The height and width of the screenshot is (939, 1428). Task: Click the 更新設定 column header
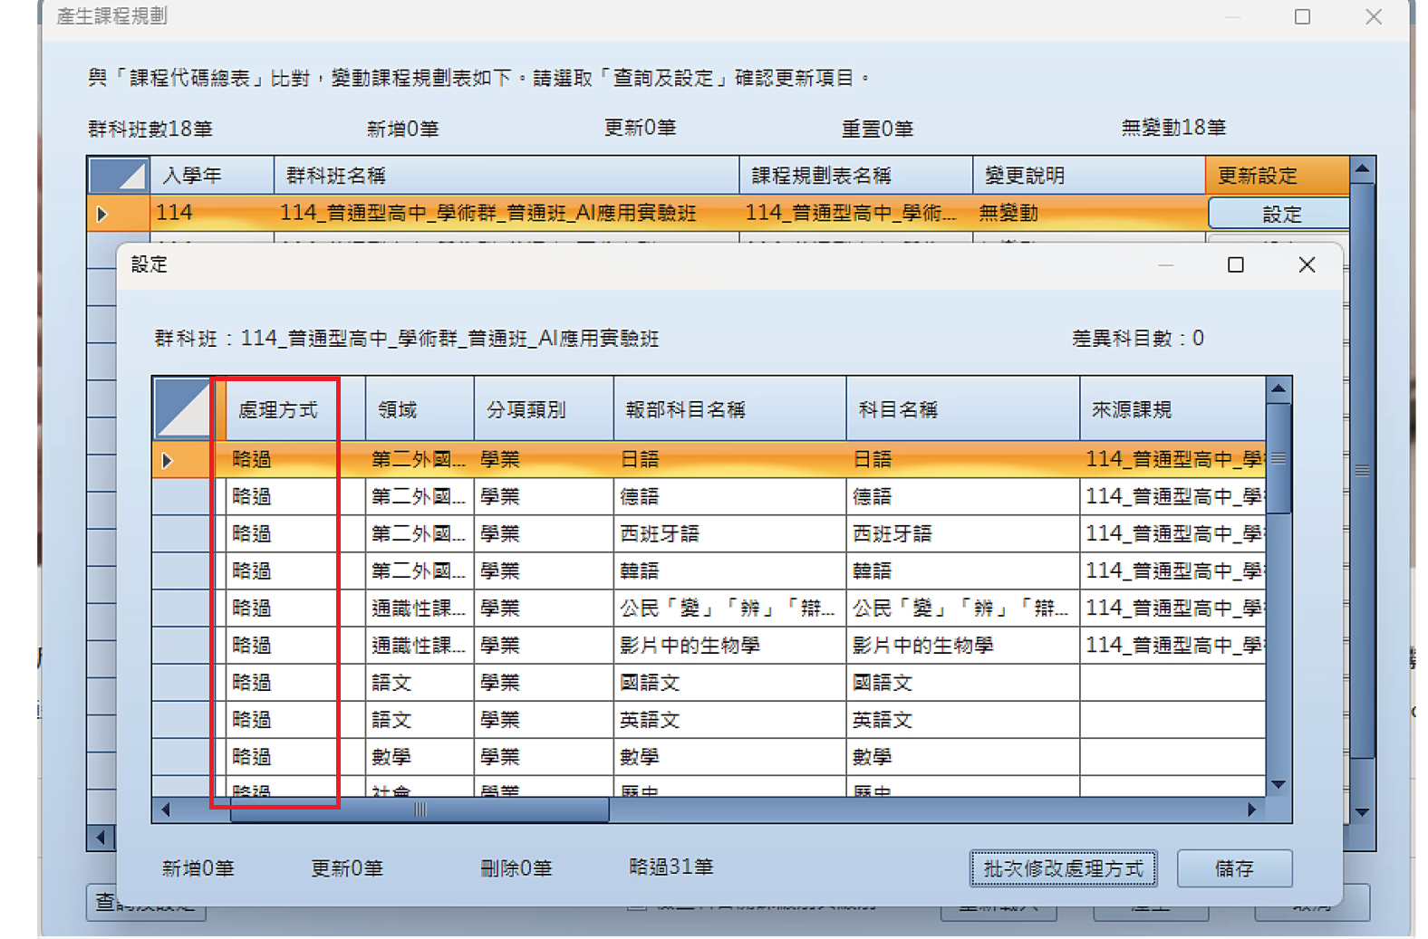click(1278, 175)
